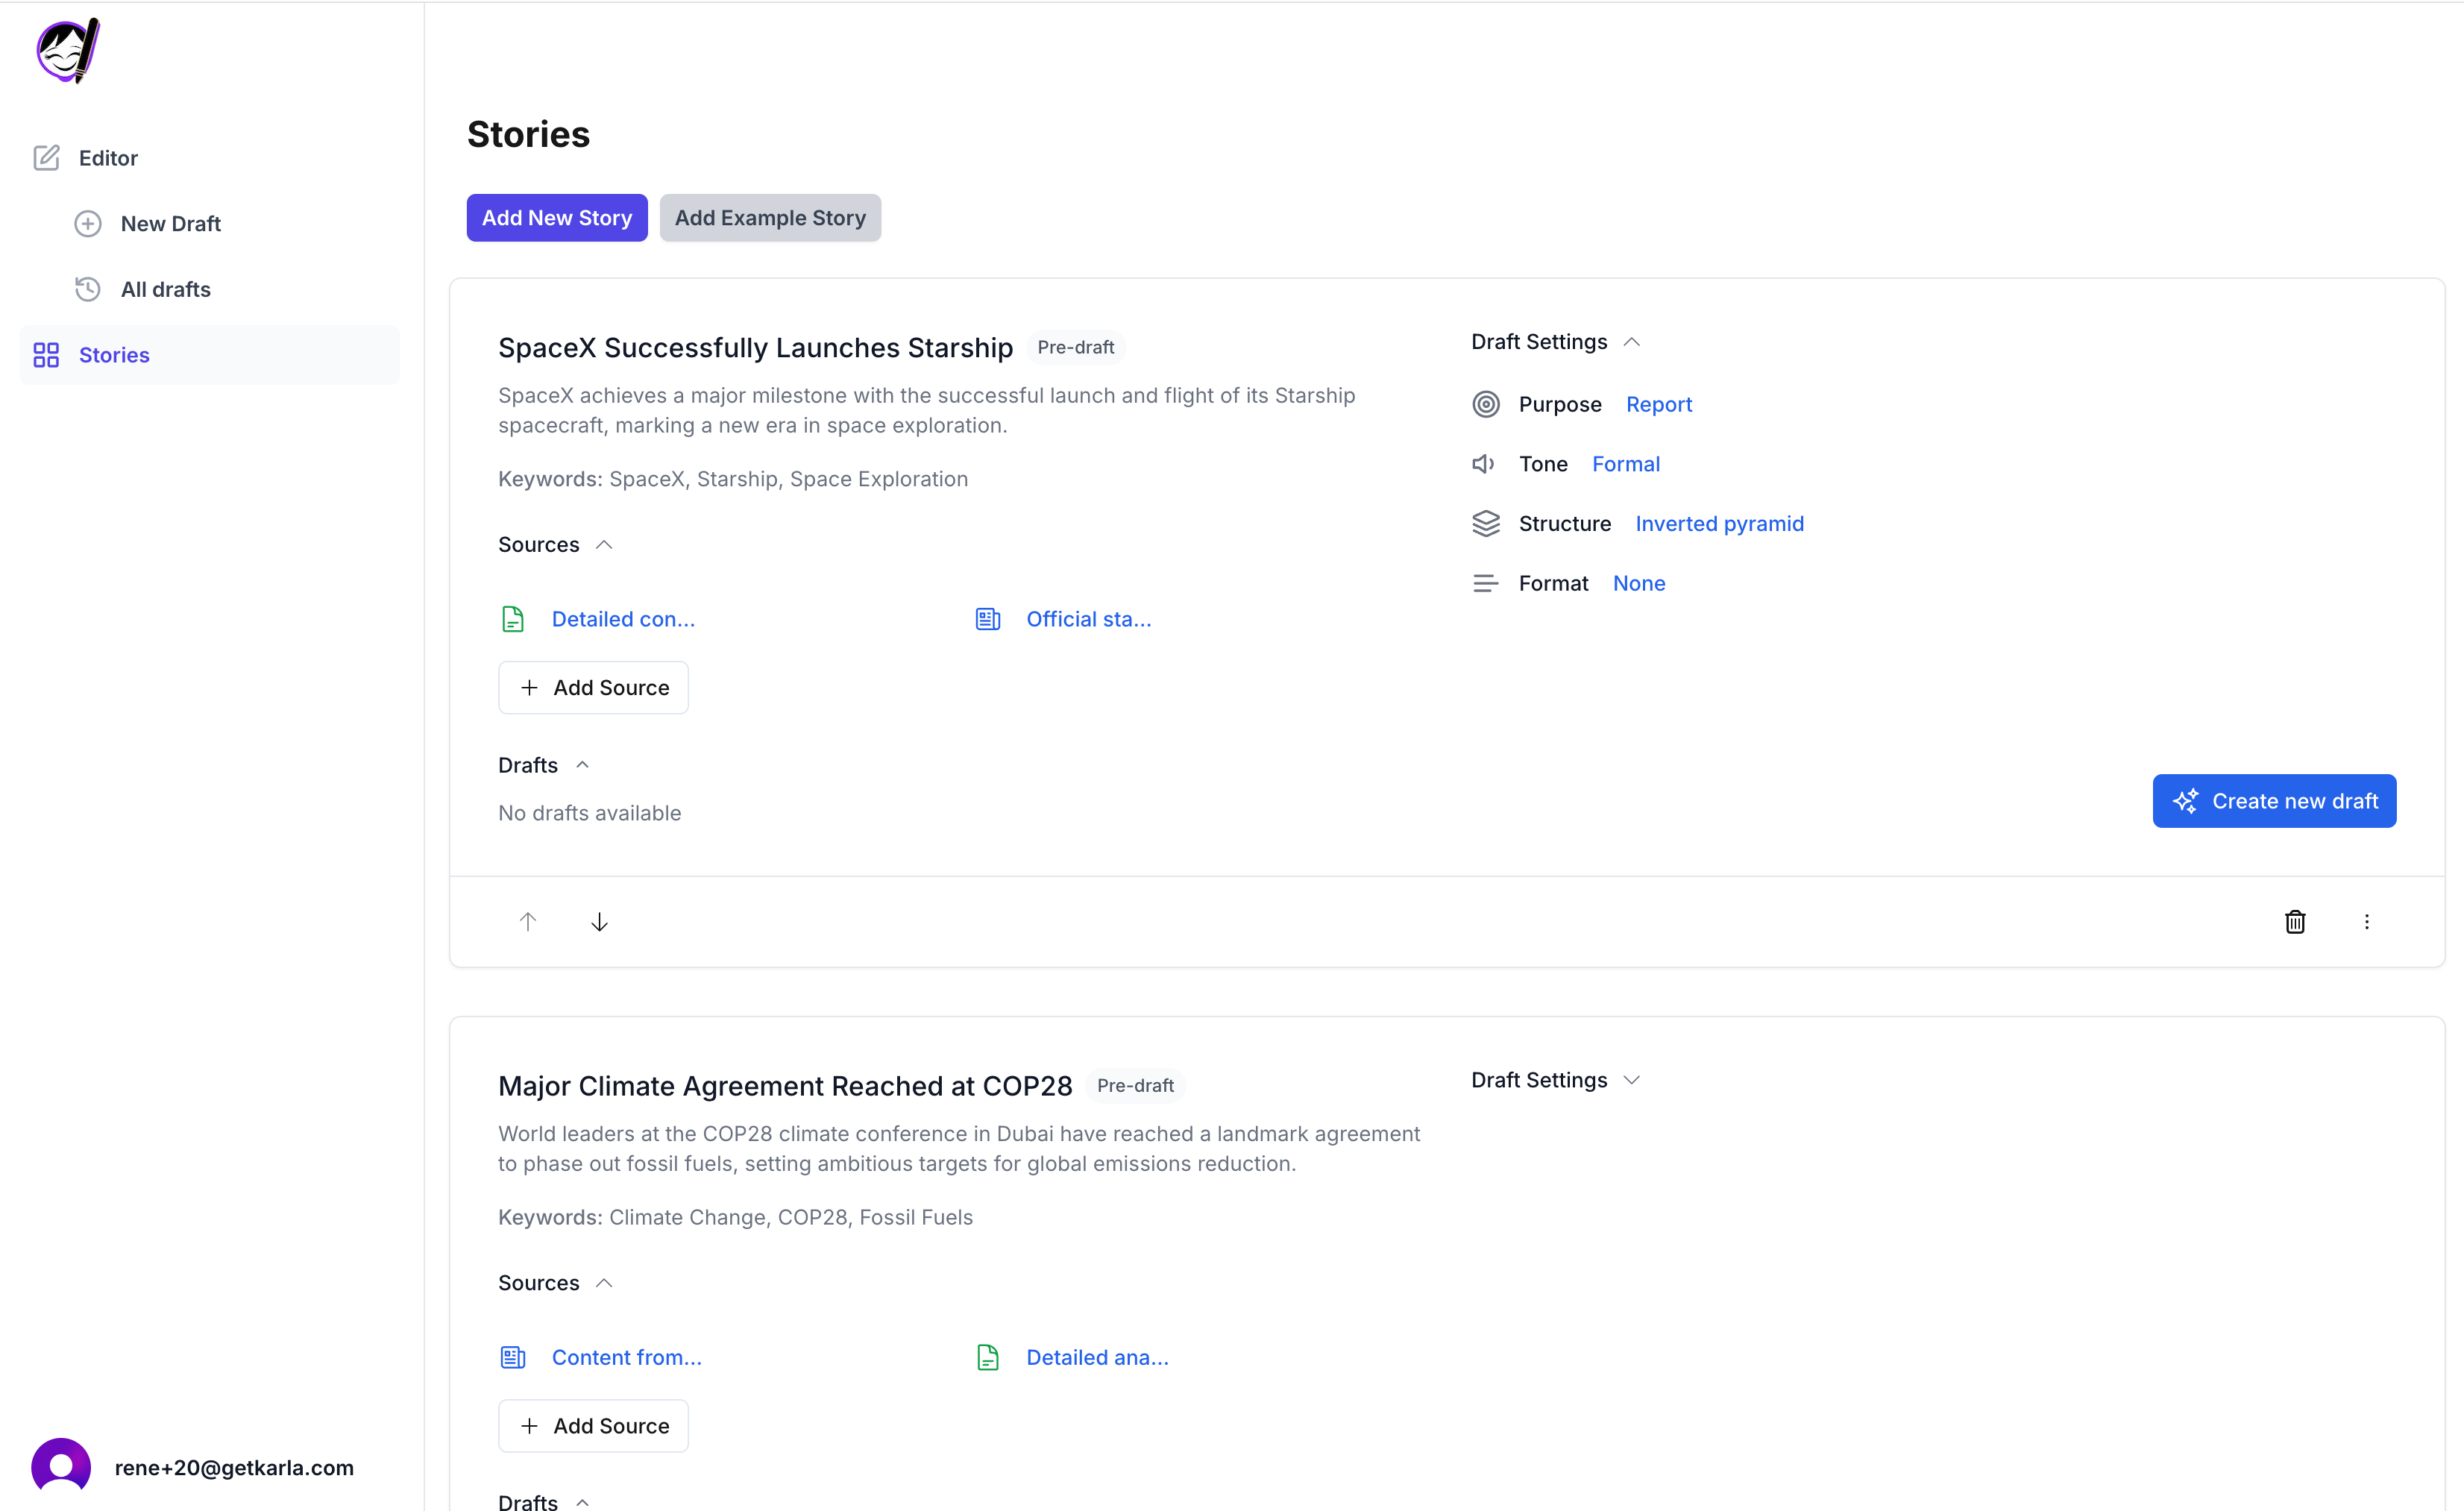The width and height of the screenshot is (2464, 1511).
Task: Expand COP28 Draft Settings section
Action: [1631, 1080]
